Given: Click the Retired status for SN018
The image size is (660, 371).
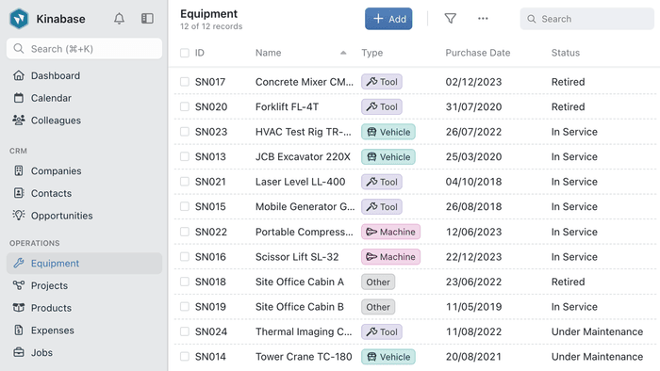Looking at the screenshot, I should click(568, 282).
